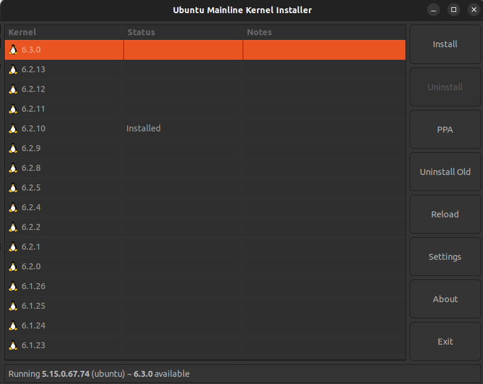
Task: Close the Ubuntu Mainline Kernel Installer window
Action: pyautogui.click(x=474, y=10)
